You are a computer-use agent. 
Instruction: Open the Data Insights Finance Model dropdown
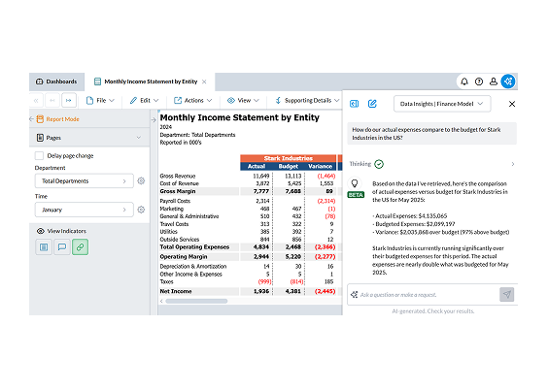pos(442,104)
